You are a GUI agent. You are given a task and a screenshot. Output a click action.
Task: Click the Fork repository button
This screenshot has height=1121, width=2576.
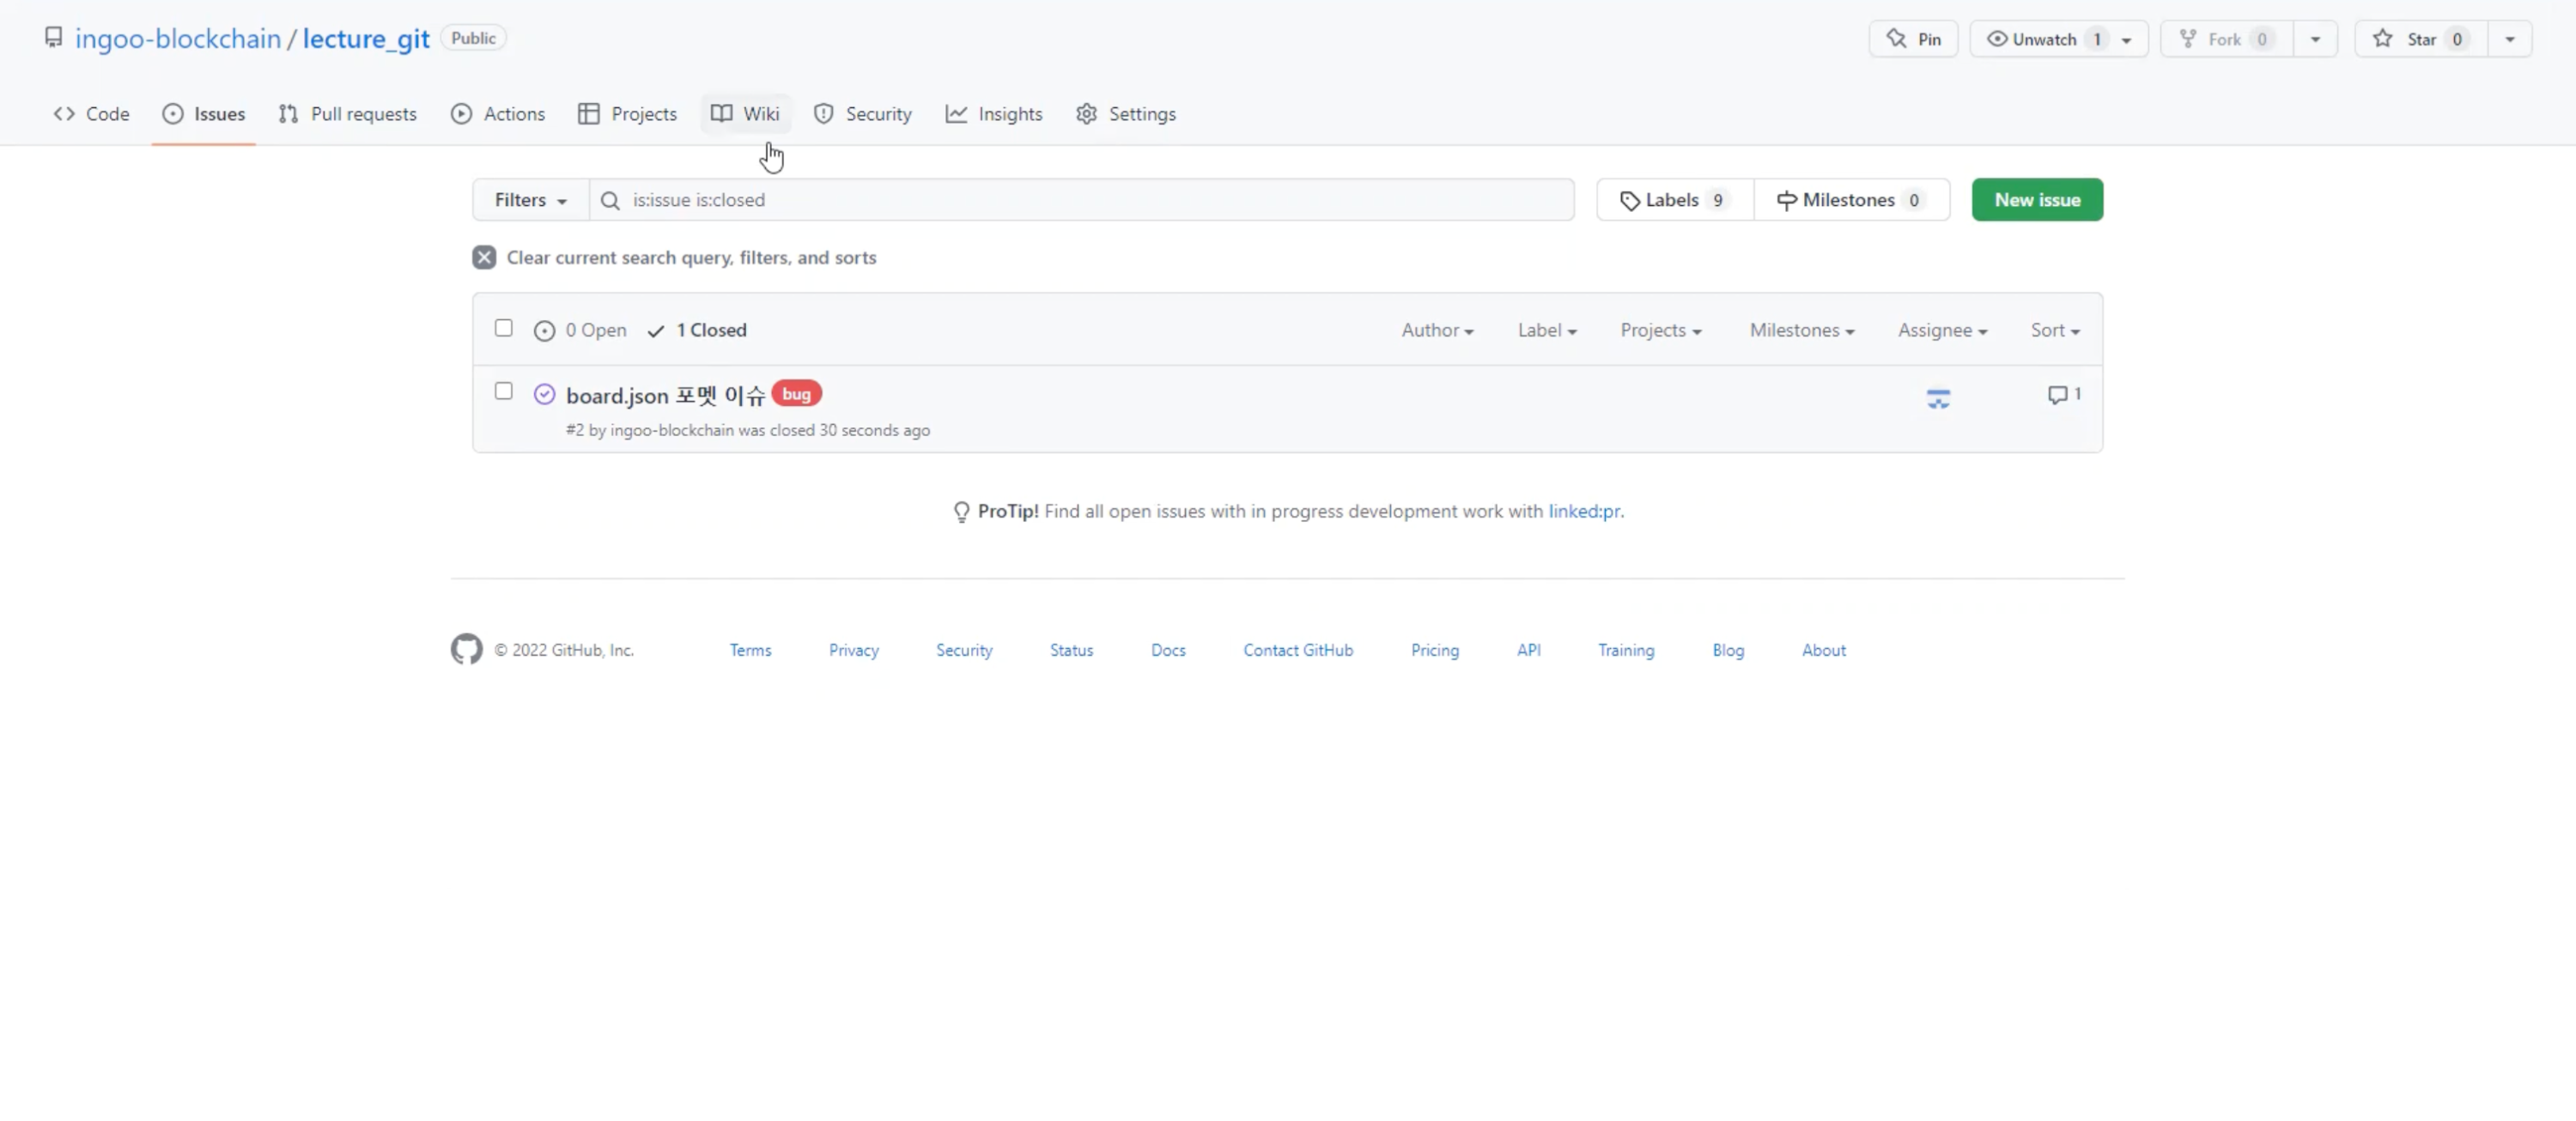2225,39
